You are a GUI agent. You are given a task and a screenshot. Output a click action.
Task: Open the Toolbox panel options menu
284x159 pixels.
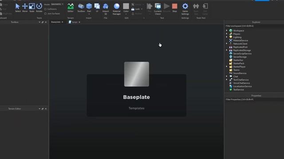click(39, 22)
